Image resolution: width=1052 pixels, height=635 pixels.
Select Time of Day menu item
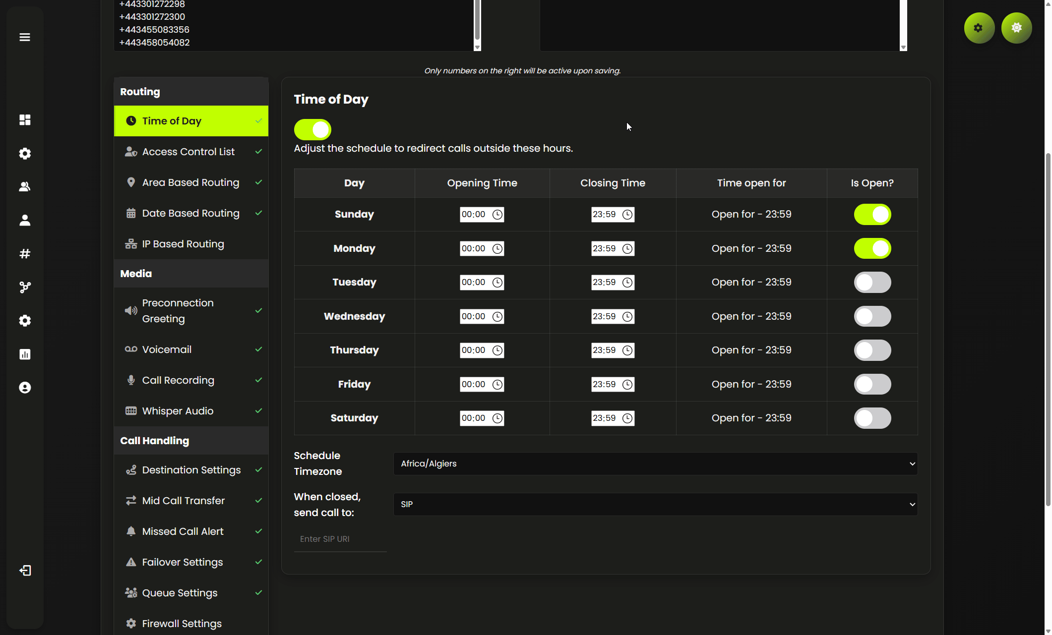point(191,121)
